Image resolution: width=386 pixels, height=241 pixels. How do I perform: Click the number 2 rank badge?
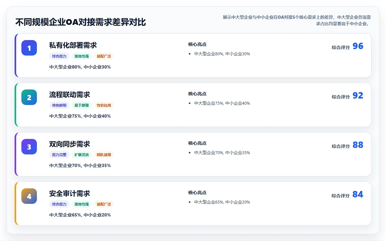tap(29, 97)
